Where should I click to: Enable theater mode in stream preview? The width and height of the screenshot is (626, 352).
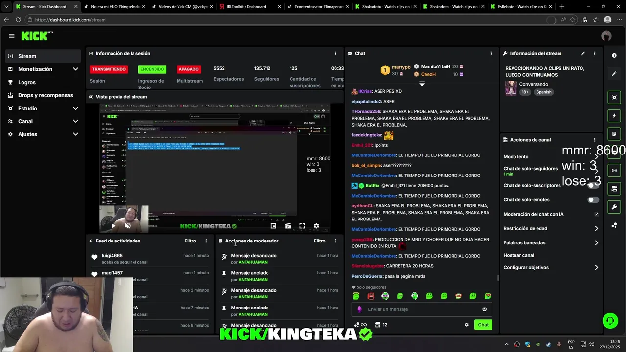288,226
